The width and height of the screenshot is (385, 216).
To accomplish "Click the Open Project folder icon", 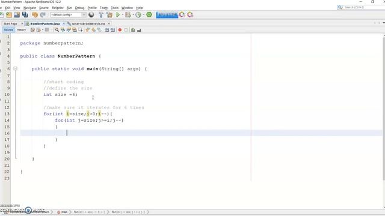I will click(17, 14).
